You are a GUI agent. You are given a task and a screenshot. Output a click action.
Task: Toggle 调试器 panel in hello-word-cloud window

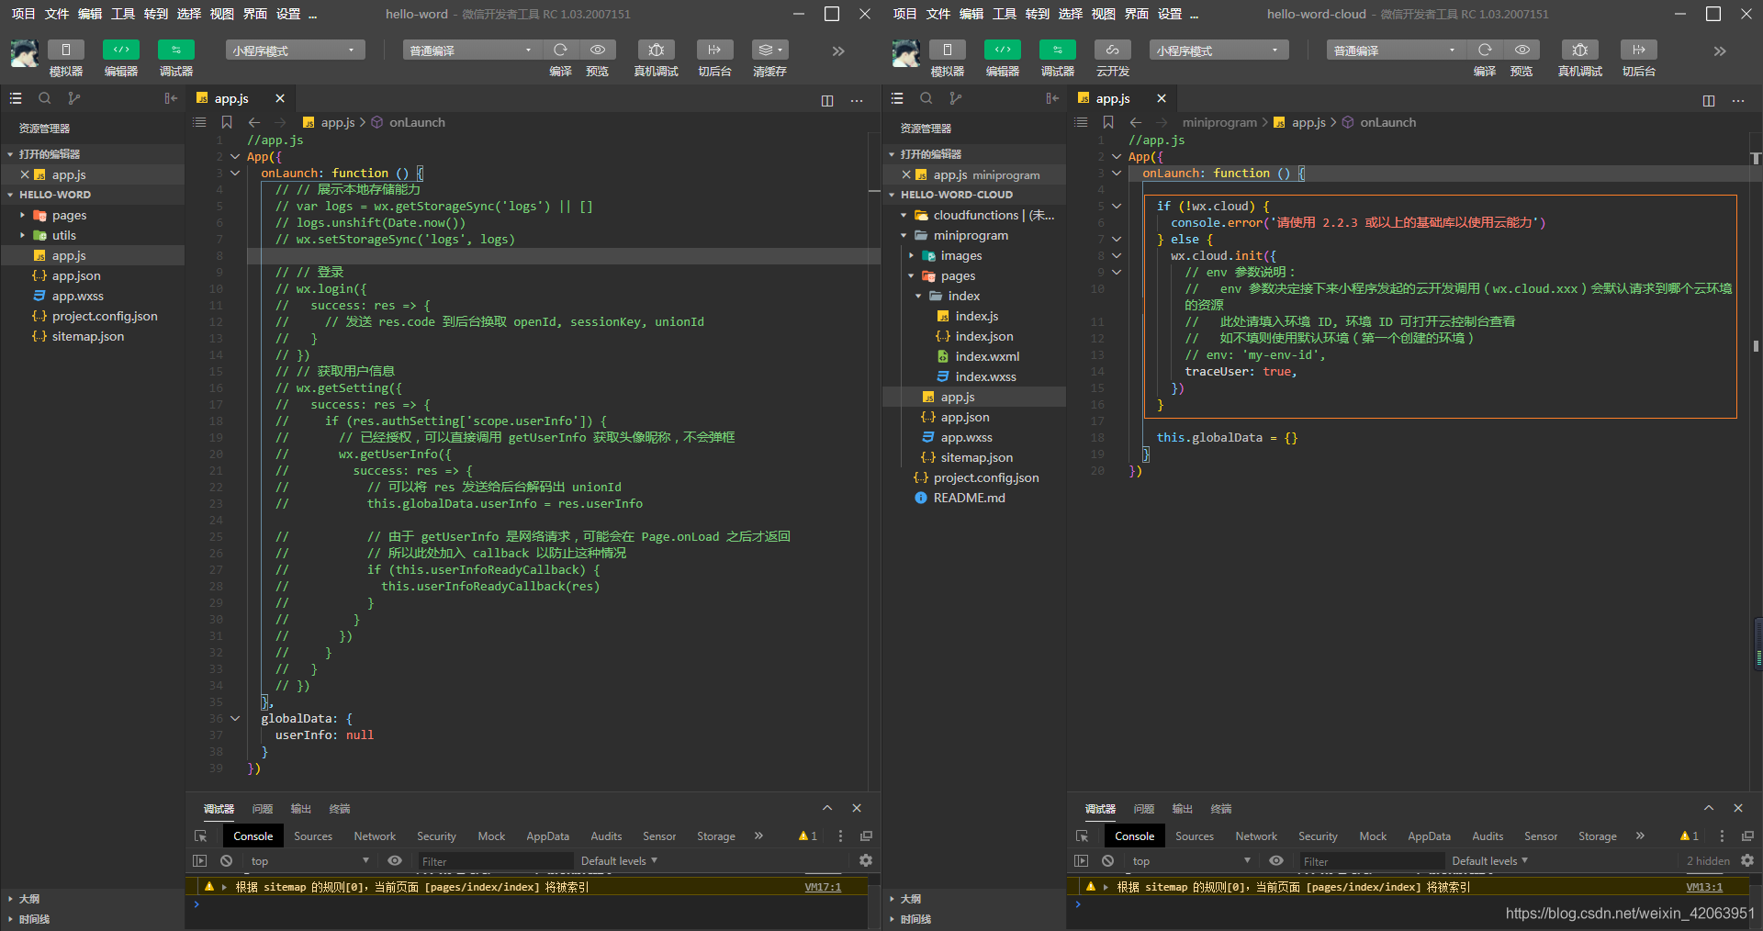(x=1058, y=50)
